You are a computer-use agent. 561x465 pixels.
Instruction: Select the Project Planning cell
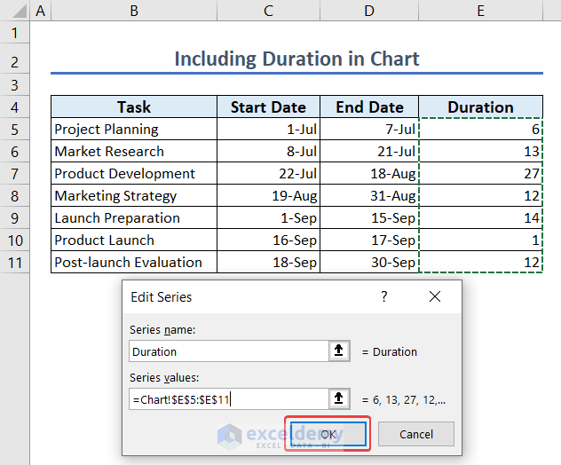pos(133,129)
